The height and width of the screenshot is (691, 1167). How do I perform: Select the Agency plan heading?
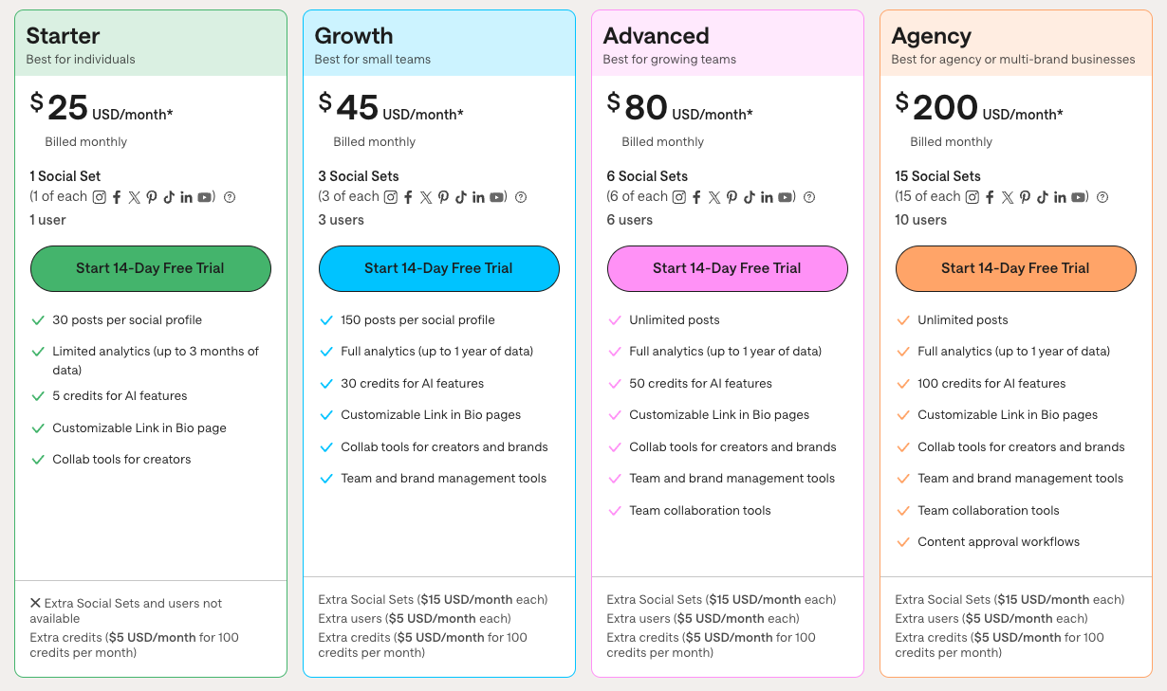pos(932,36)
